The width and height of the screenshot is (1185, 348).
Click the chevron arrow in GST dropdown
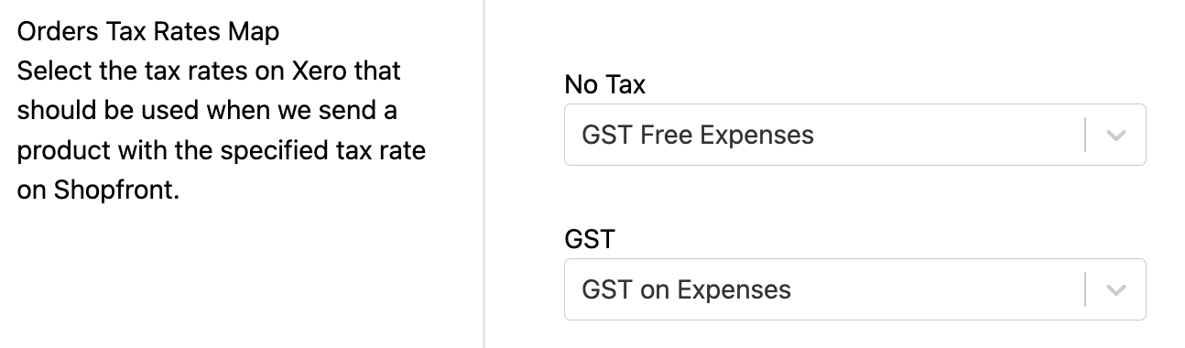[1114, 290]
